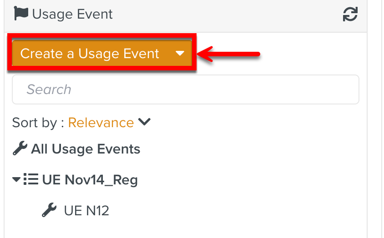
Task: Click blank panel area below UE N12
Action: (182, 228)
